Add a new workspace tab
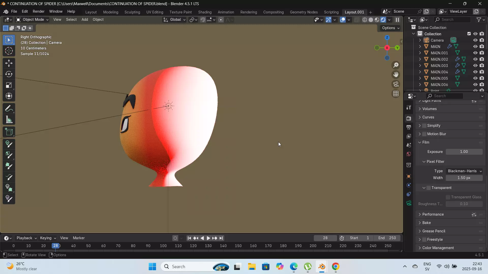Image resolution: width=488 pixels, height=274 pixels. (x=370, y=12)
